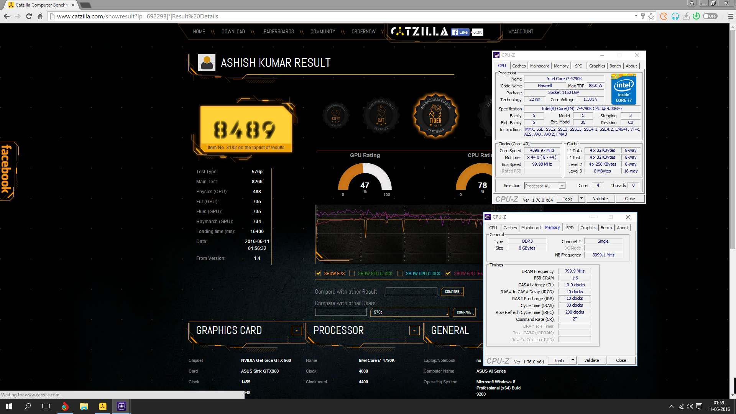The height and width of the screenshot is (414, 736).
Task: Toggle the OFF extension switch
Action: click(x=710, y=16)
